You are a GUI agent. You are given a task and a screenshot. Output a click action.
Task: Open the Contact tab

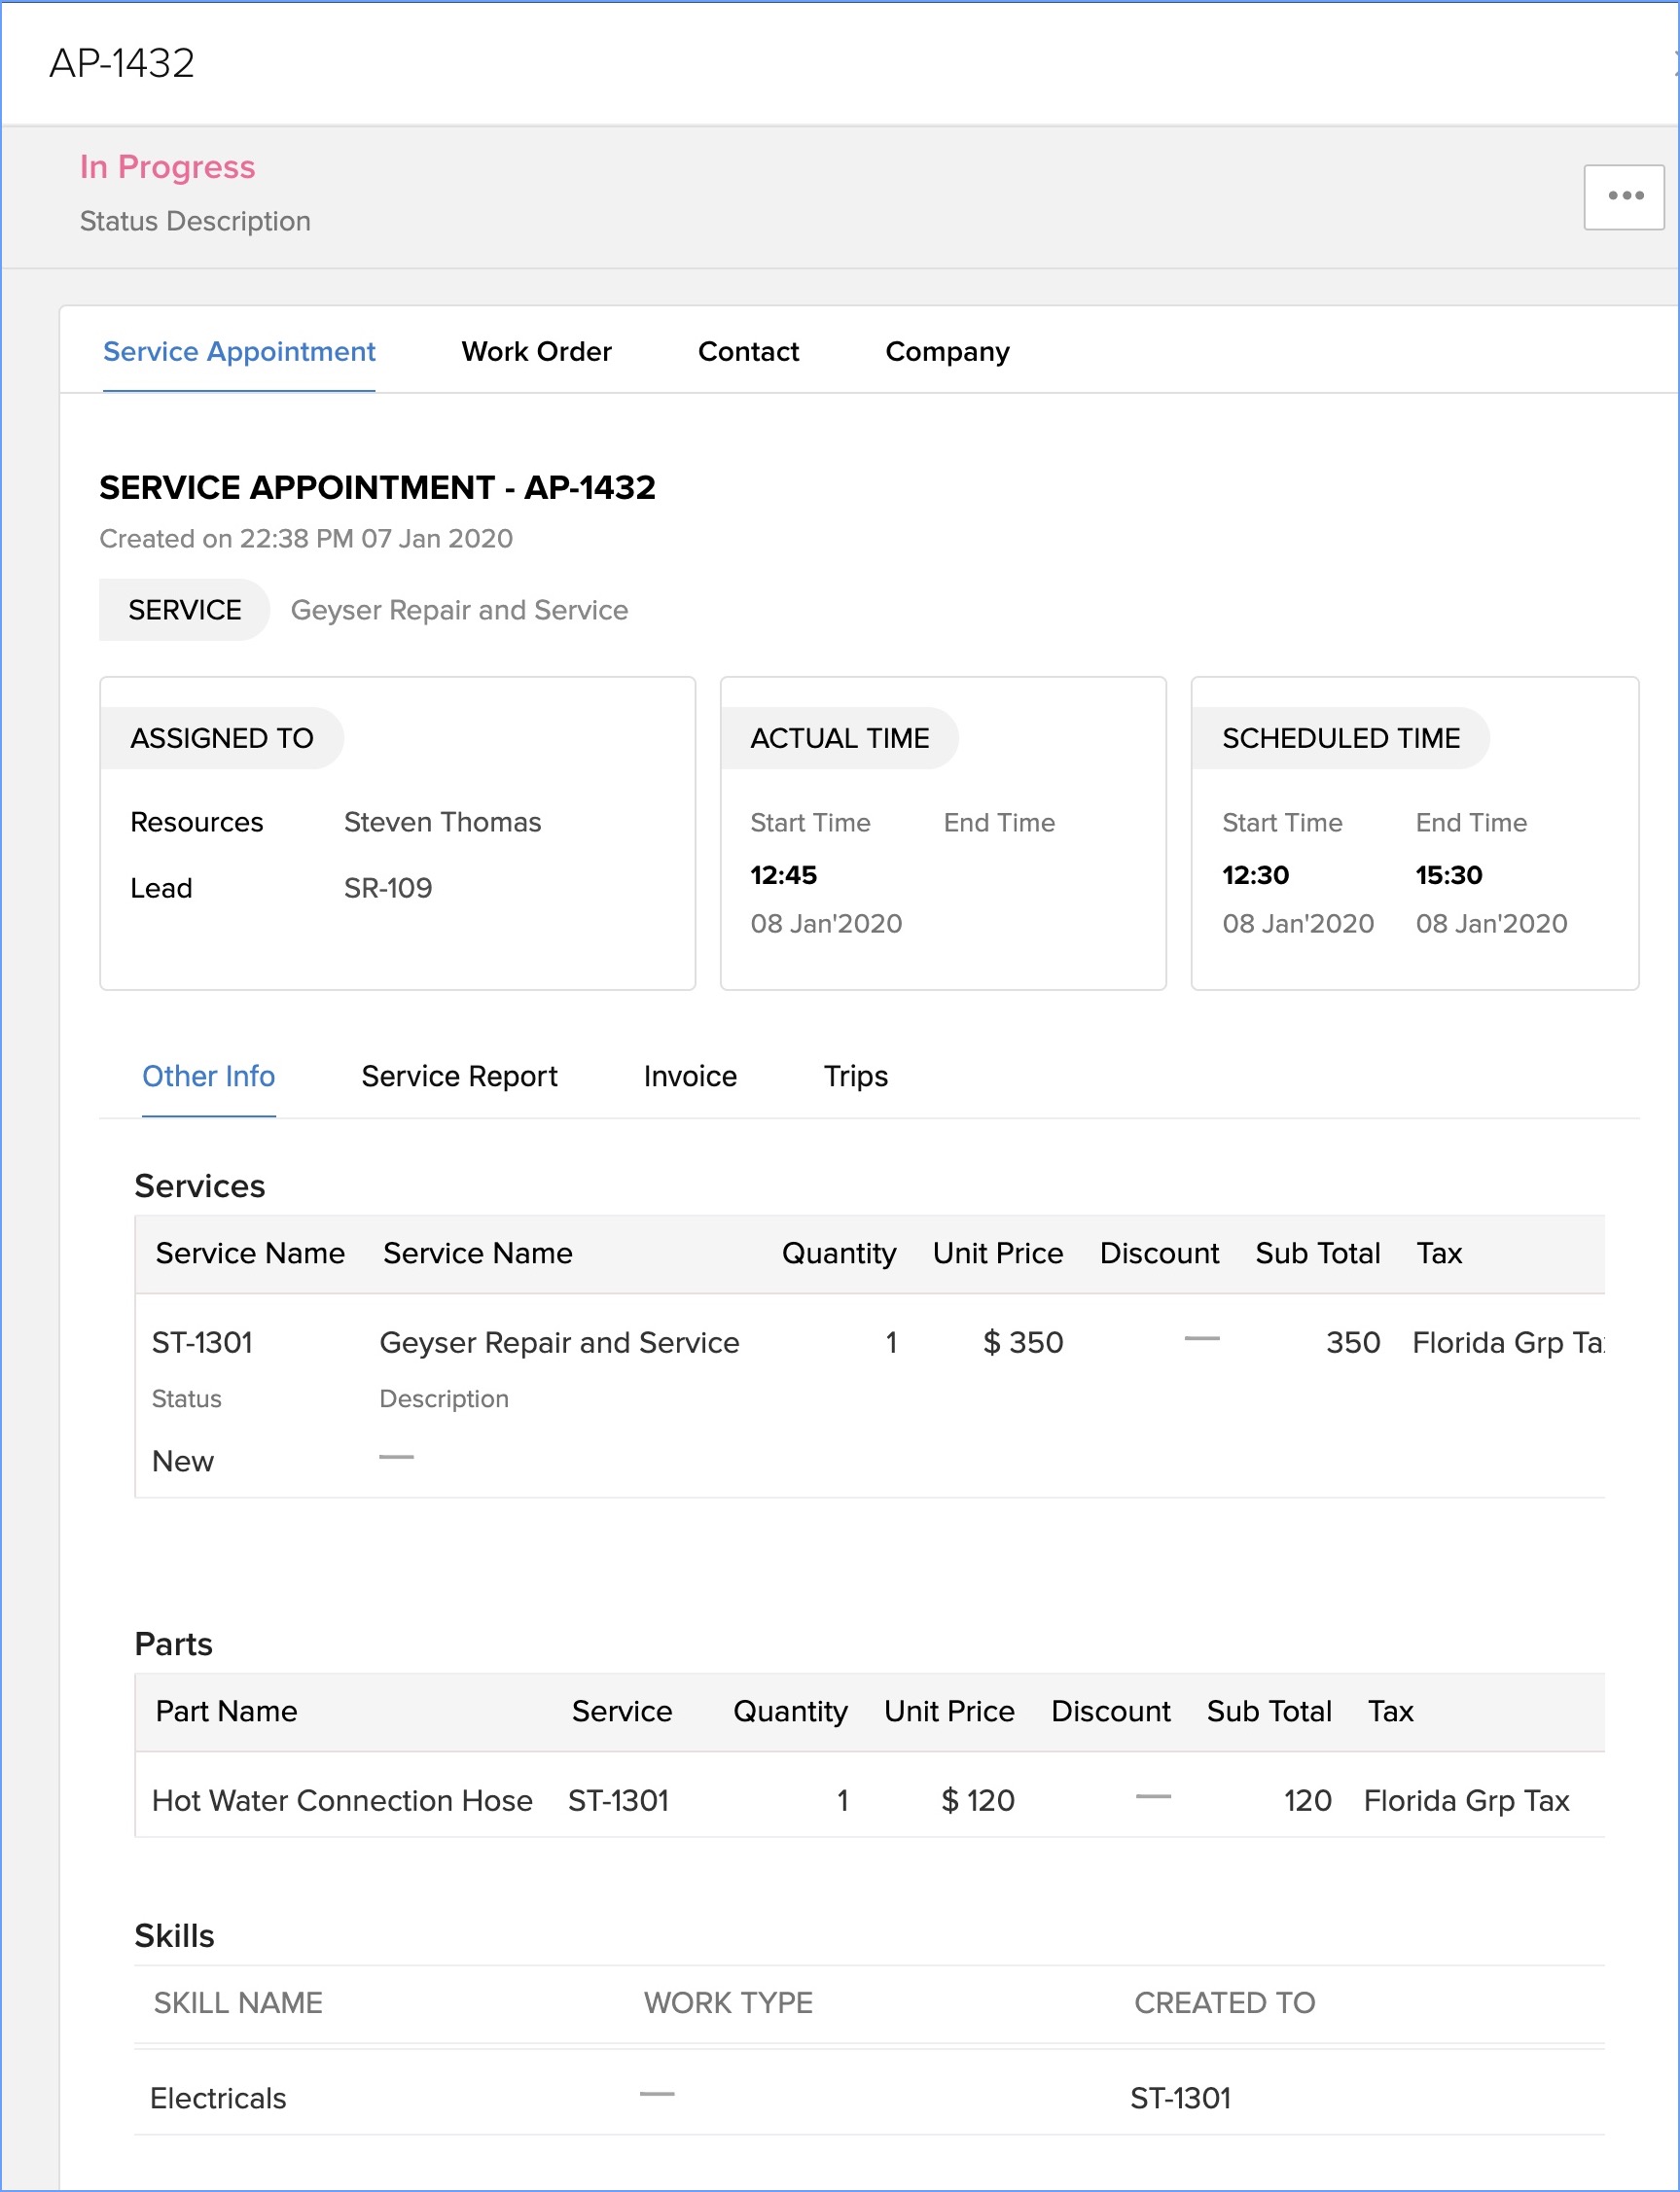[x=748, y=352]
